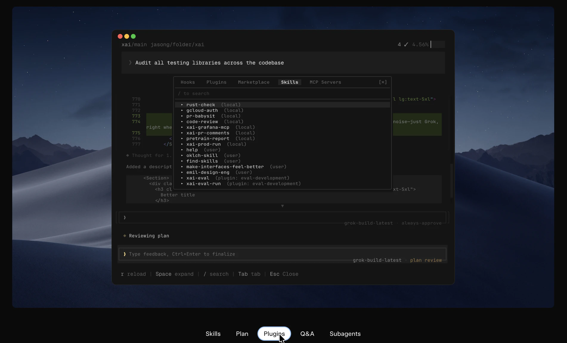Click the context usage bar in the header
The height and width of the screenshot is (343, 567).
tap(438, 45)
